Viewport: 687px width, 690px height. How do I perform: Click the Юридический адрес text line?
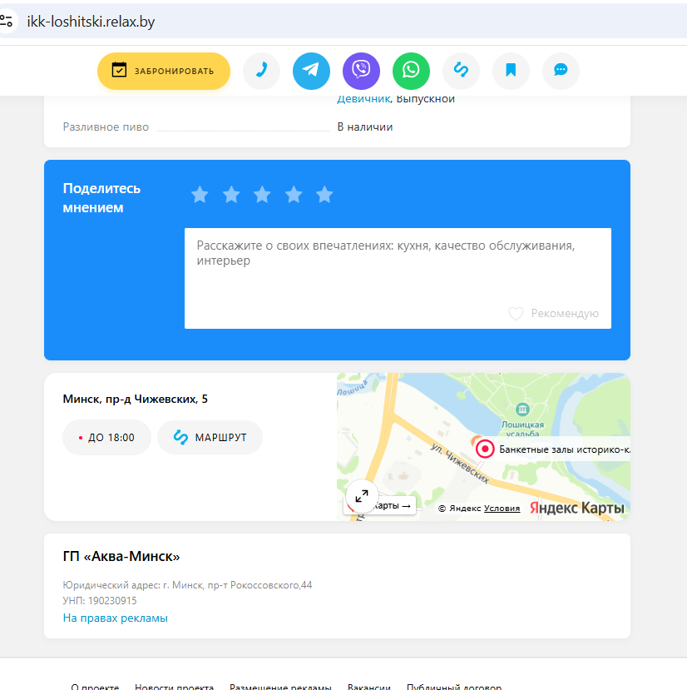(187, 585)
